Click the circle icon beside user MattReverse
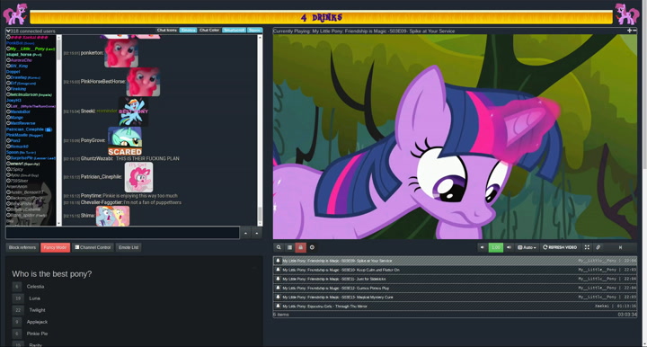 click(8, 123)
